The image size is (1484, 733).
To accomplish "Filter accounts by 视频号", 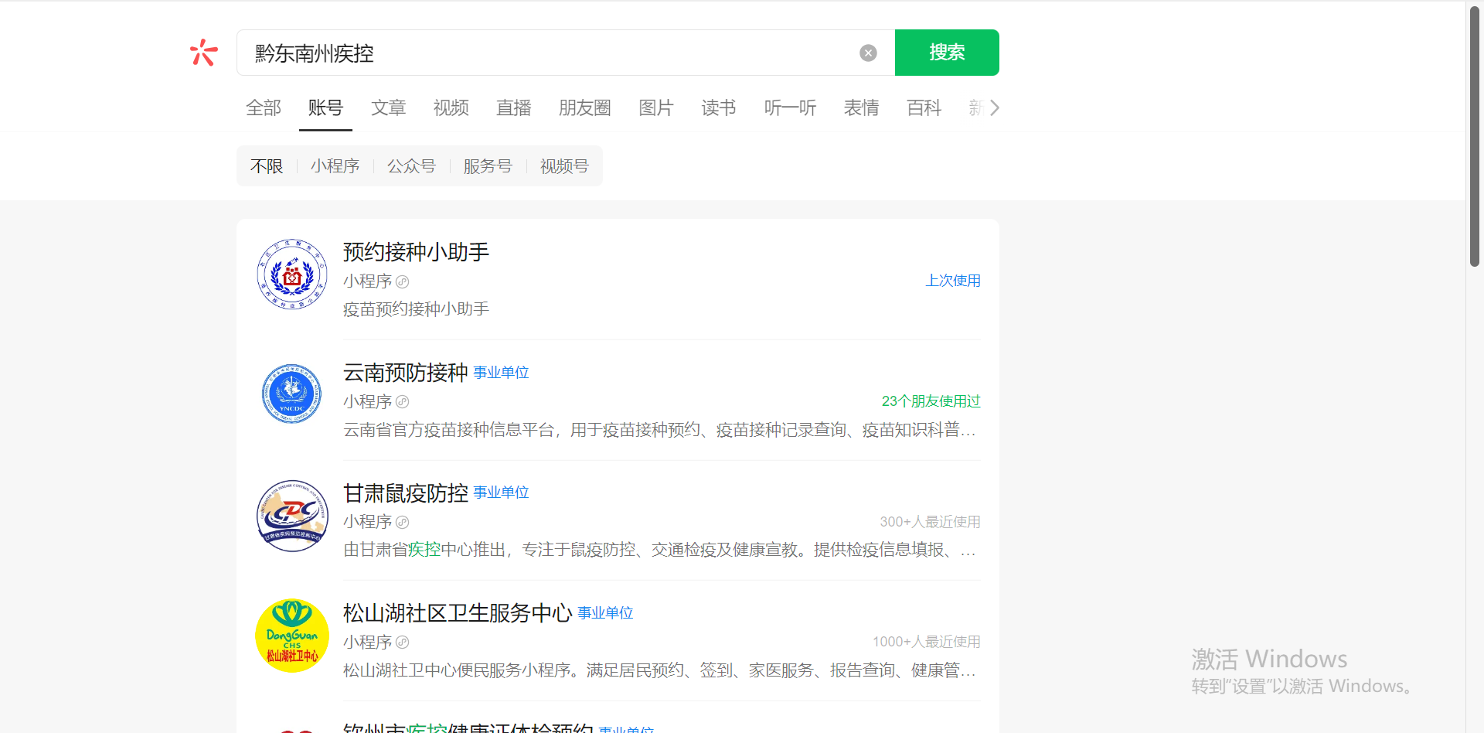I will coord(564,166).
